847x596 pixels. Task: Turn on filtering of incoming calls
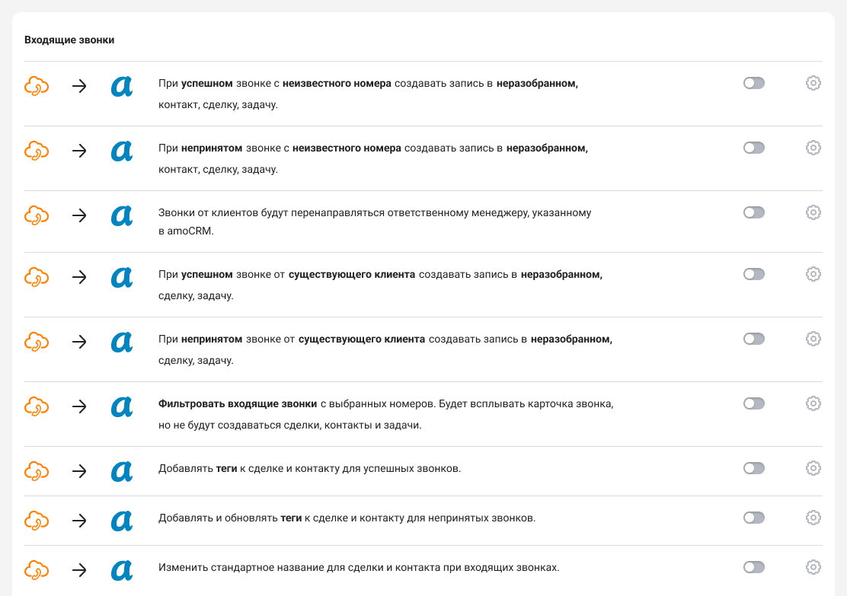click(x=753, y=403)
